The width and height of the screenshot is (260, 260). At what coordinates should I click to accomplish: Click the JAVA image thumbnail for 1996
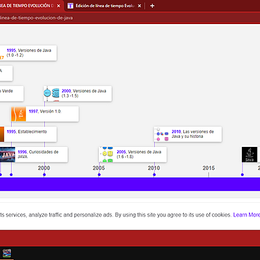[8, 155]
